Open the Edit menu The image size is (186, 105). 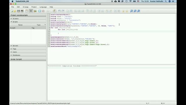(x=18, y=7)
